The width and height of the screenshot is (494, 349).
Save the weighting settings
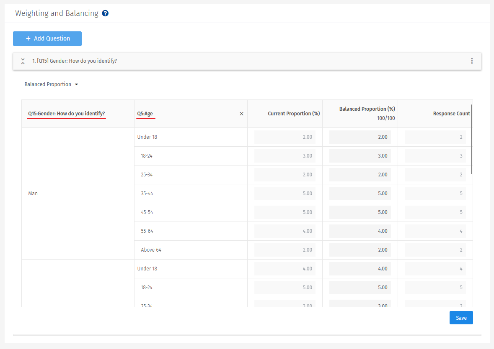coord(461,318)
